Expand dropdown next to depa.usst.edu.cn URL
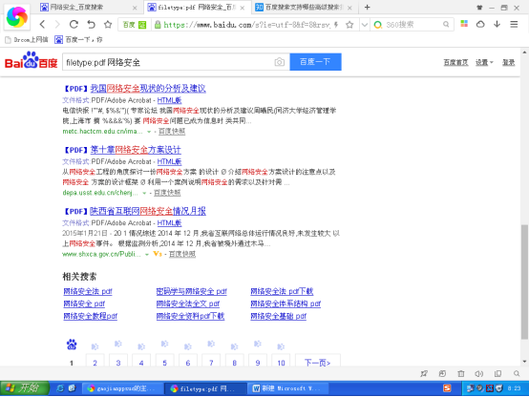This screenshot has height=397, width=529. (144, 193)
